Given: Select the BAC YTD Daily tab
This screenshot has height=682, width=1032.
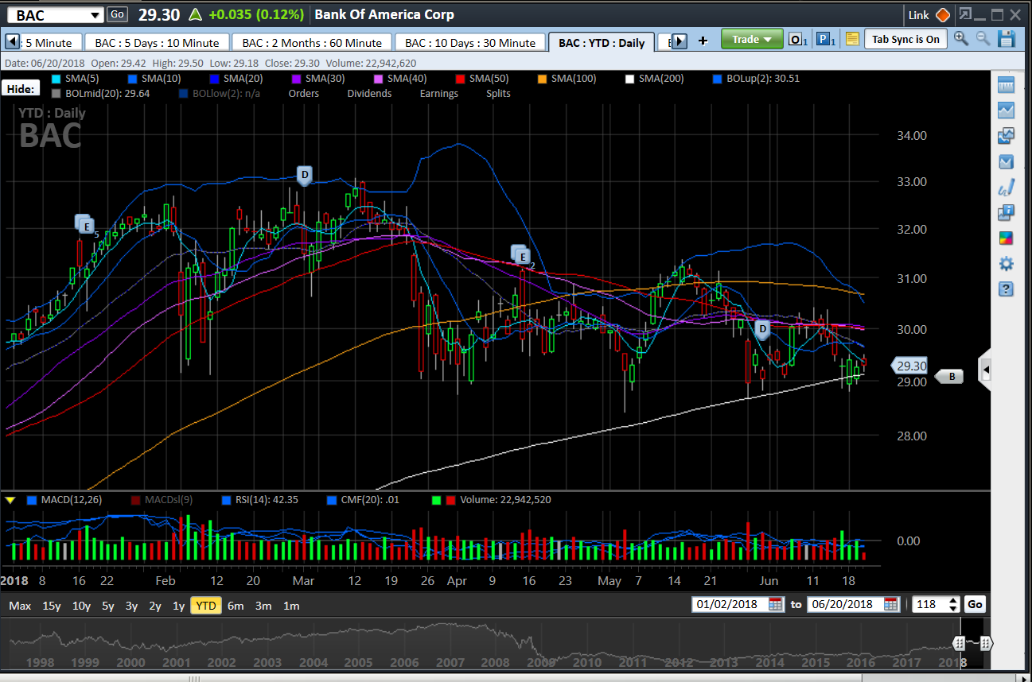Looking at the screenshot, I should point(602,43).
